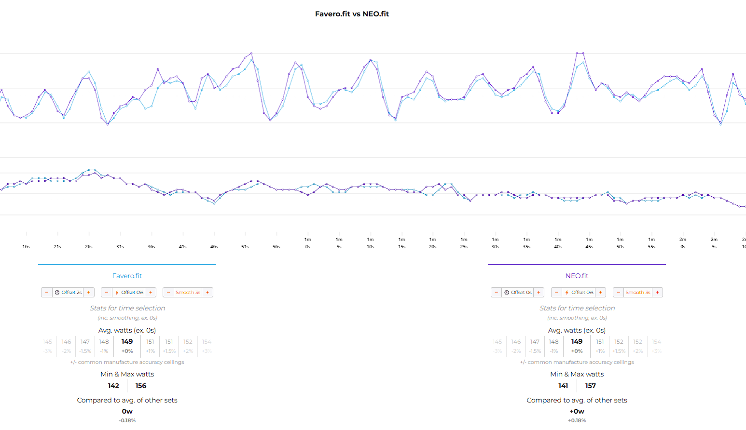The width and height of the screenshot is (746, 430).
Task: Reduce Favero.fit smoothing with minus
Action: coord(168,293)
